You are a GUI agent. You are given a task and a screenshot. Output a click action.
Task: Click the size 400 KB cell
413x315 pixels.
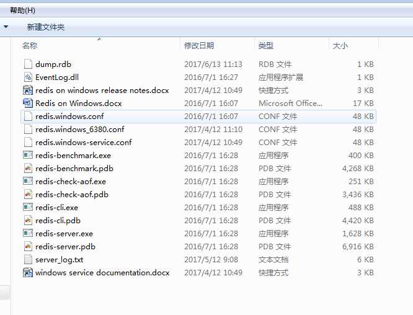[361, 156]
